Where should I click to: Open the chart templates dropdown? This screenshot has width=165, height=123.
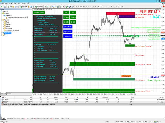(73, 7)
